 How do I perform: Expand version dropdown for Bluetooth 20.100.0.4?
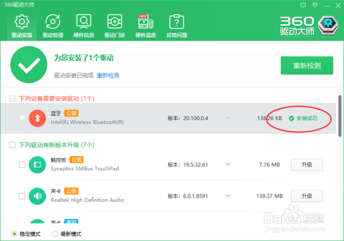(x=228, y=118)
